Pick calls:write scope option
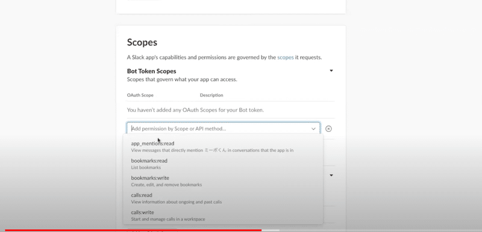 click(223, 215)
